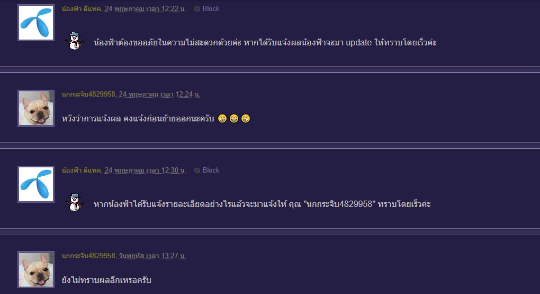Open the bulldog avatar on the 12:24 post
540x294 pixels.
coord(36,108)
